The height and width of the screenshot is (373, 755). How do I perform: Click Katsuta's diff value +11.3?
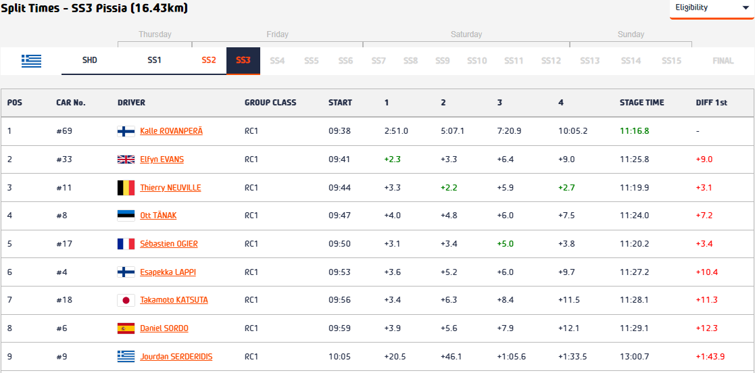[707, 300]
